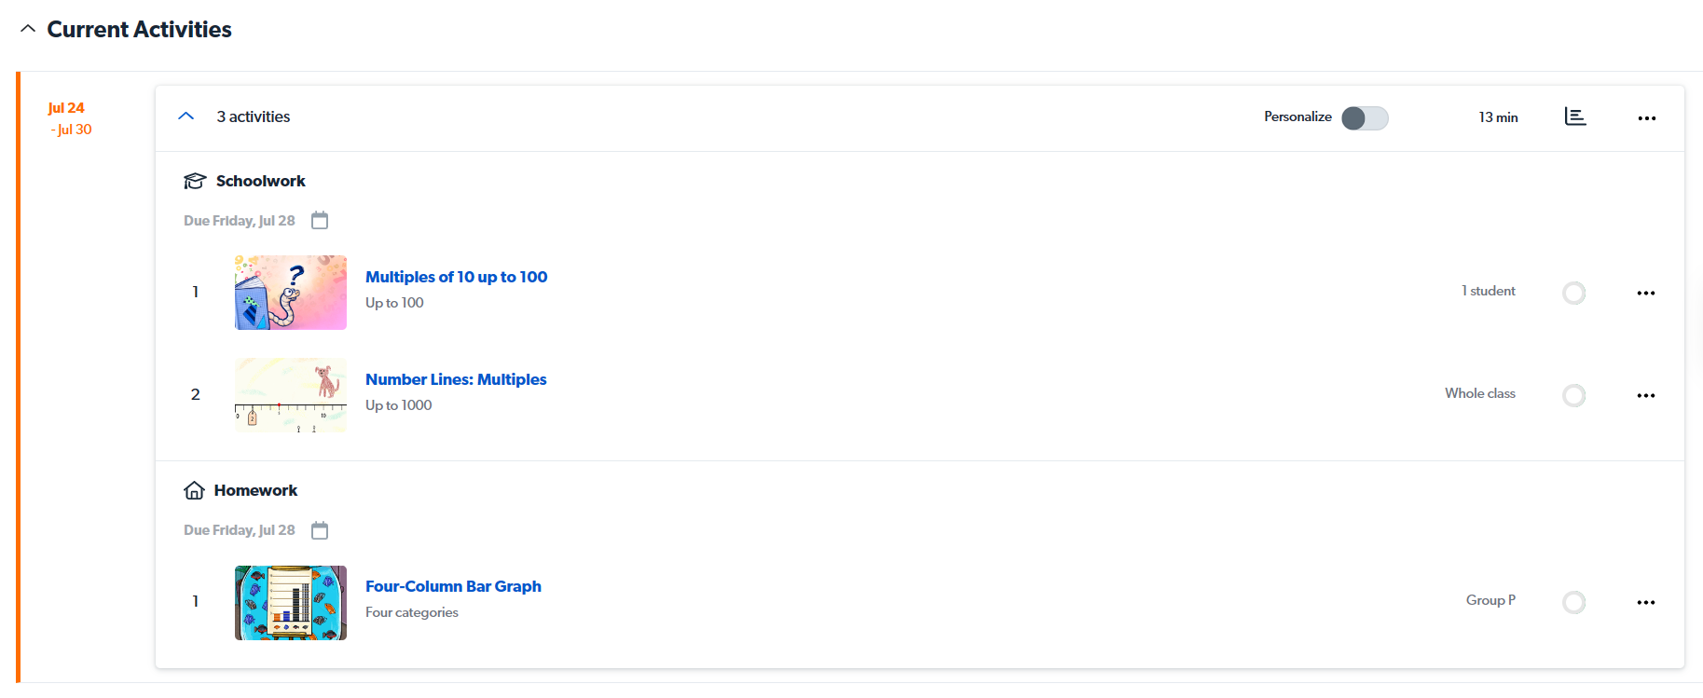Open the Number Lines: Multiples link

point(456,379)
